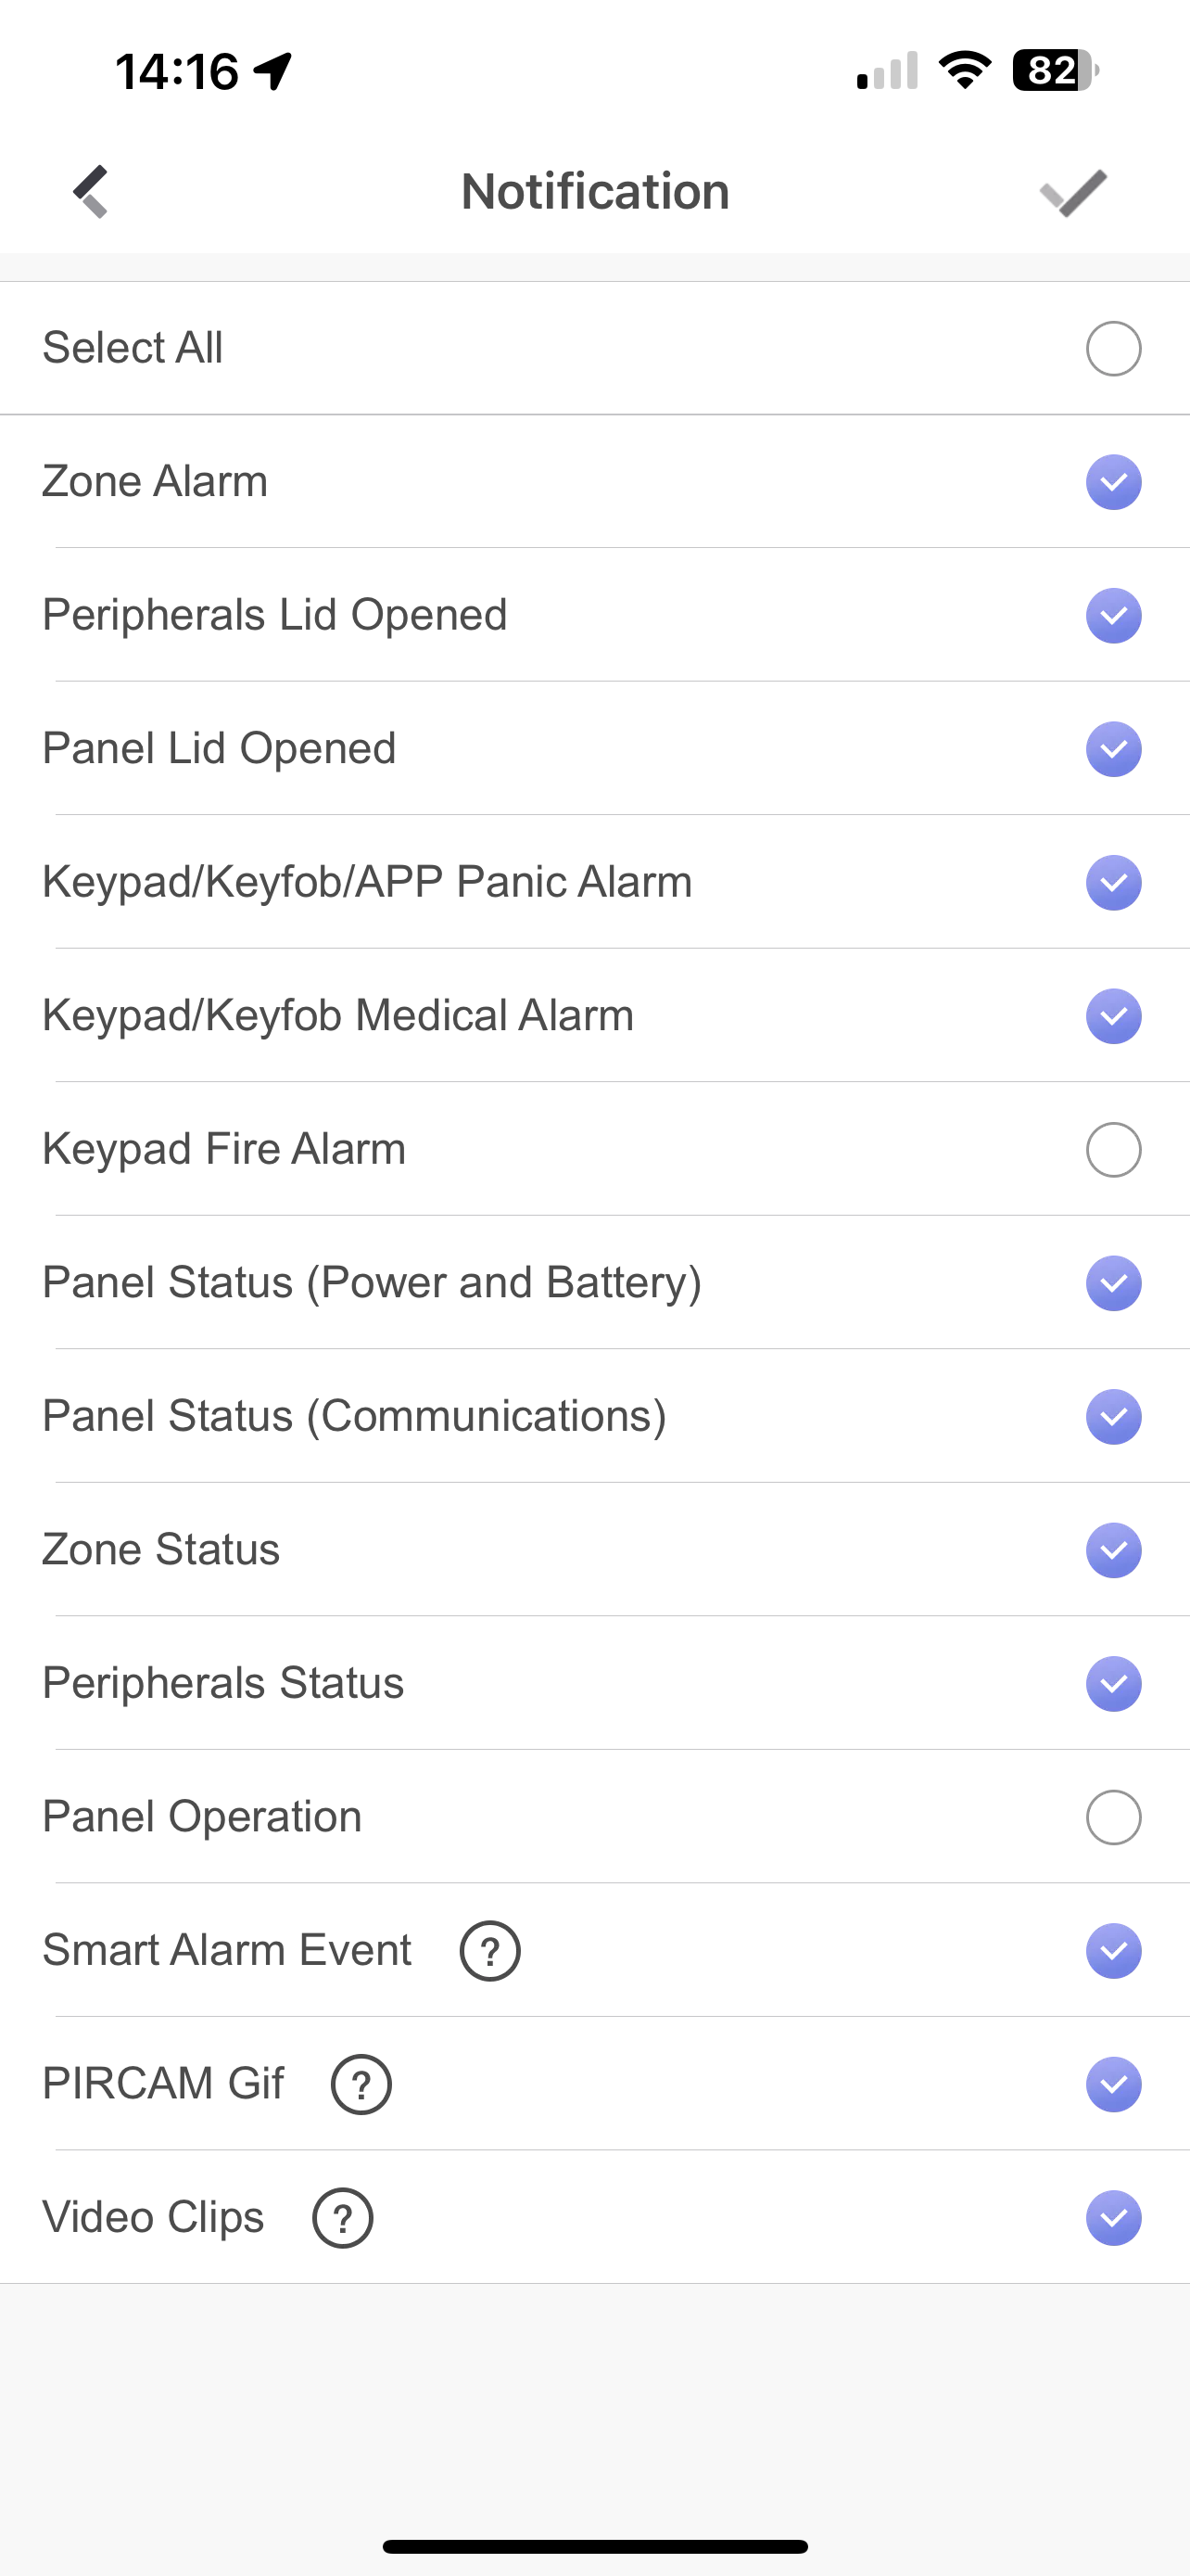Image resolution: width=1190 pixels, height=2576 pixels.
Task: Tap the back arrow icon
Action: click(91, 191)
